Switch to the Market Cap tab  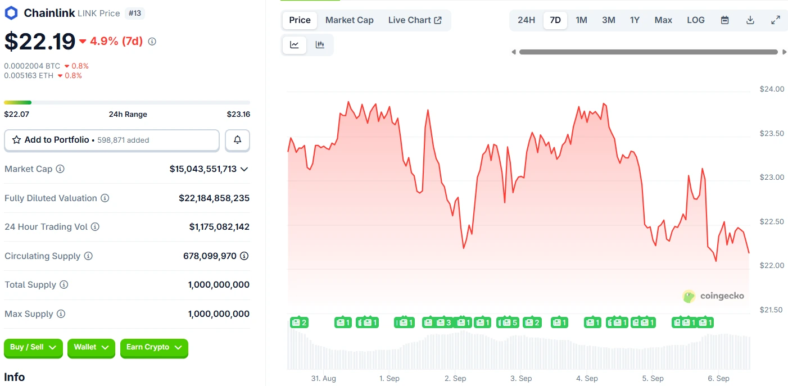[349, 20]
